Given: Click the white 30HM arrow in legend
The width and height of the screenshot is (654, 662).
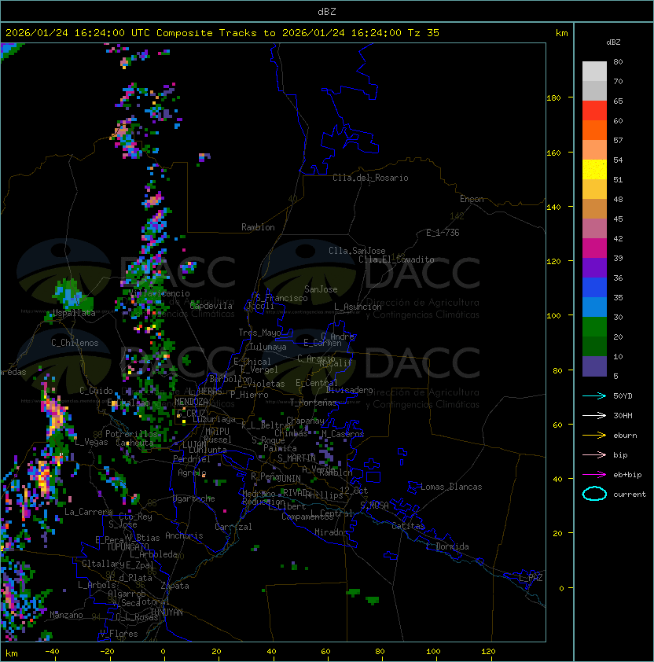Looking at the screenshot, I should 594,415.
